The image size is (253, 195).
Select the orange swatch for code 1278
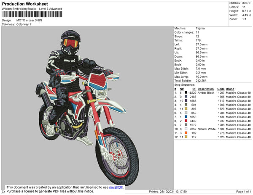(x=186, y=133)
